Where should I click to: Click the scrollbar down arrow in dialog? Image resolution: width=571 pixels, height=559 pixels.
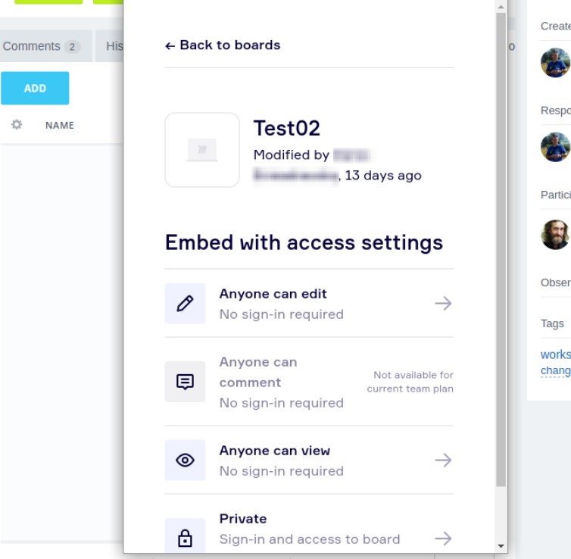[x=501, y=546]
